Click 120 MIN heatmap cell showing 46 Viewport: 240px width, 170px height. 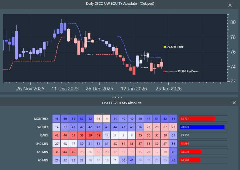tap(173, 152)
